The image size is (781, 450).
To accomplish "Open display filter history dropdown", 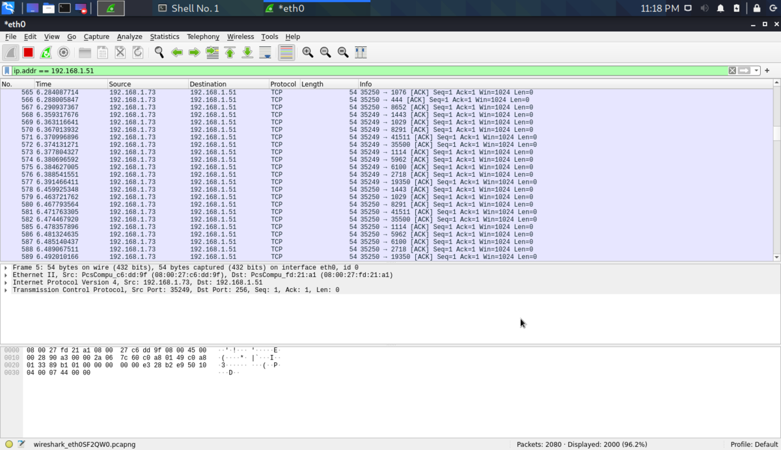I will [756, 71].
